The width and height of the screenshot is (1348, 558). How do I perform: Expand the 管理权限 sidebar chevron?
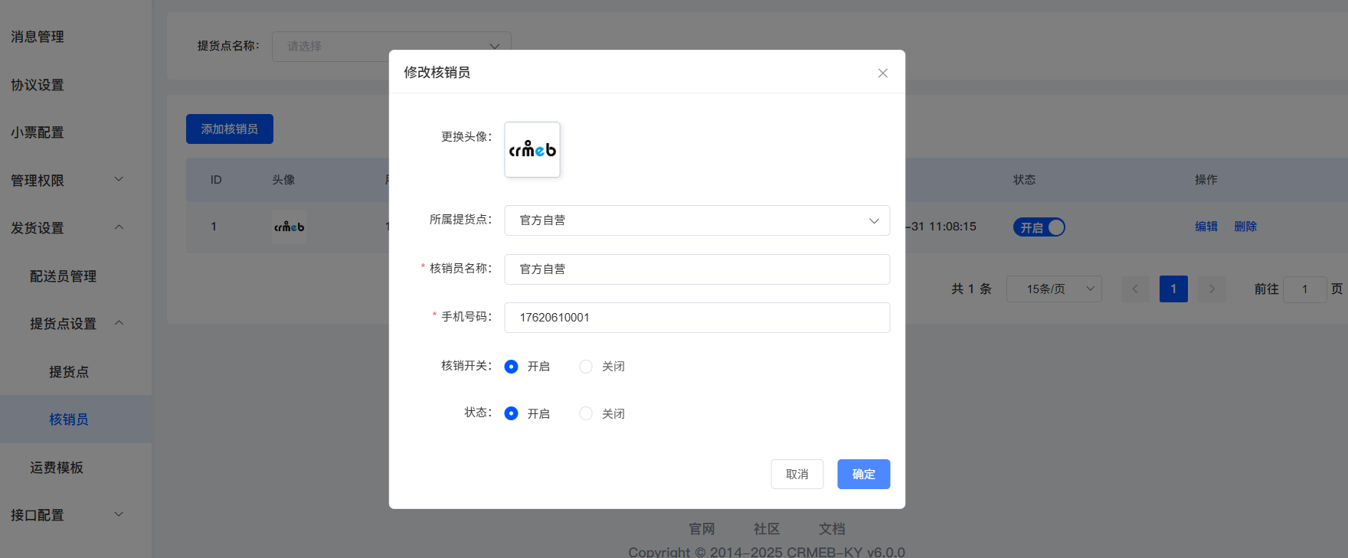click(119, 179)
